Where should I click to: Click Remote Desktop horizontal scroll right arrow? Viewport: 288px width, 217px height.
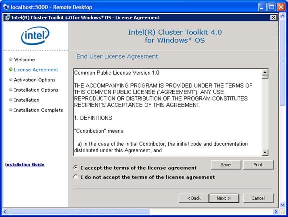point(275,212)
